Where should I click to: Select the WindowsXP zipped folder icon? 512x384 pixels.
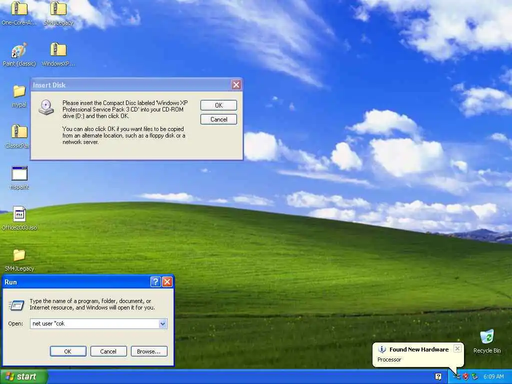tap(58, 50)
